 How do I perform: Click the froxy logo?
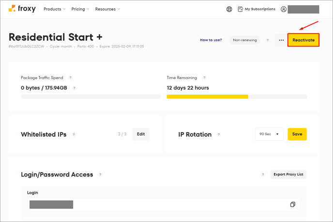[x=22, y=9]
